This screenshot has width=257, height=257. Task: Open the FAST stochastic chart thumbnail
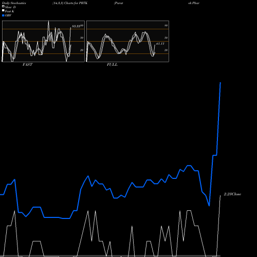point(43,41)
